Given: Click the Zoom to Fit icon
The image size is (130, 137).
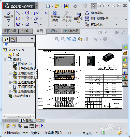Looking at the screenshot, I should click(x=57, y=39).
